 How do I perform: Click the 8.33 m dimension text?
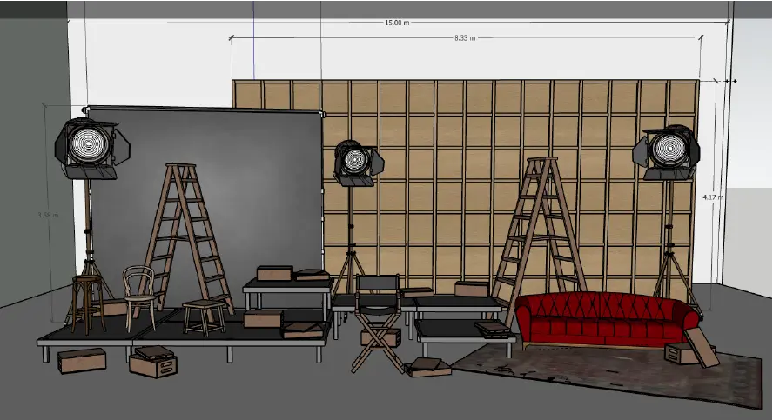tap(466, 38)
